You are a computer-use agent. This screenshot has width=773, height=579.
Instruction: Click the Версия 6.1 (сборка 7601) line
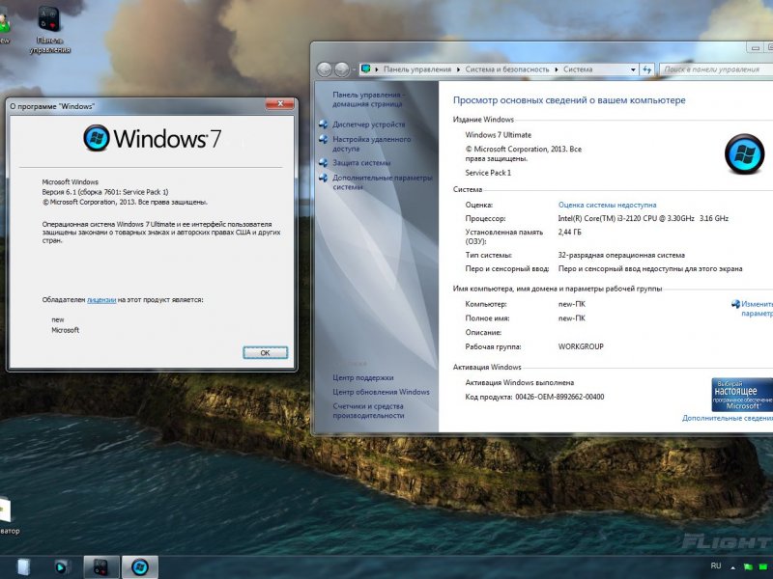[x=105, y=192]
